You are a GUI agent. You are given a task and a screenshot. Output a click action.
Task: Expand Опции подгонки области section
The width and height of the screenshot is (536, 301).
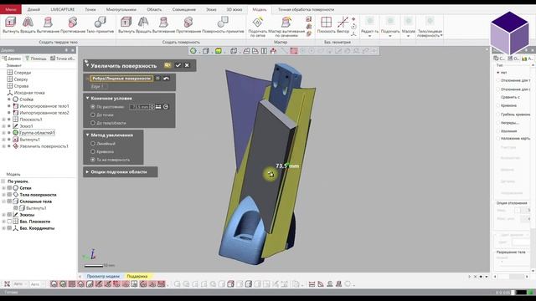click(87, 172)
